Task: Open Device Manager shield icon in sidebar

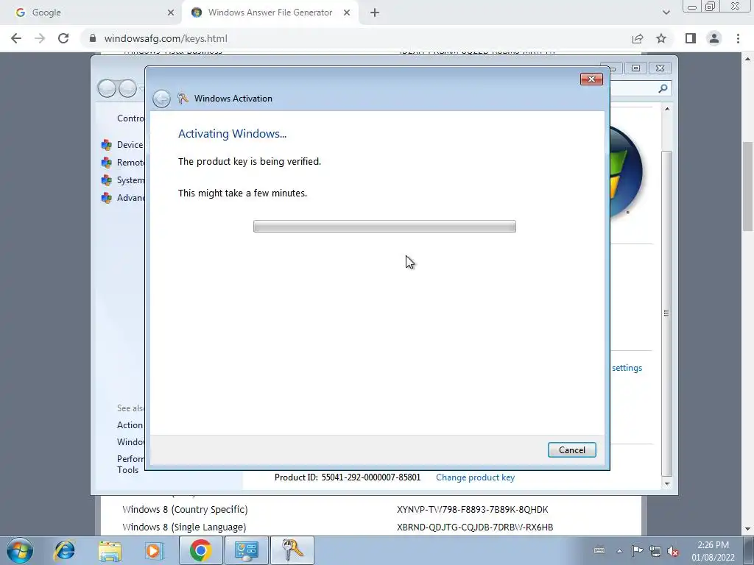Action: coord(106,145)
